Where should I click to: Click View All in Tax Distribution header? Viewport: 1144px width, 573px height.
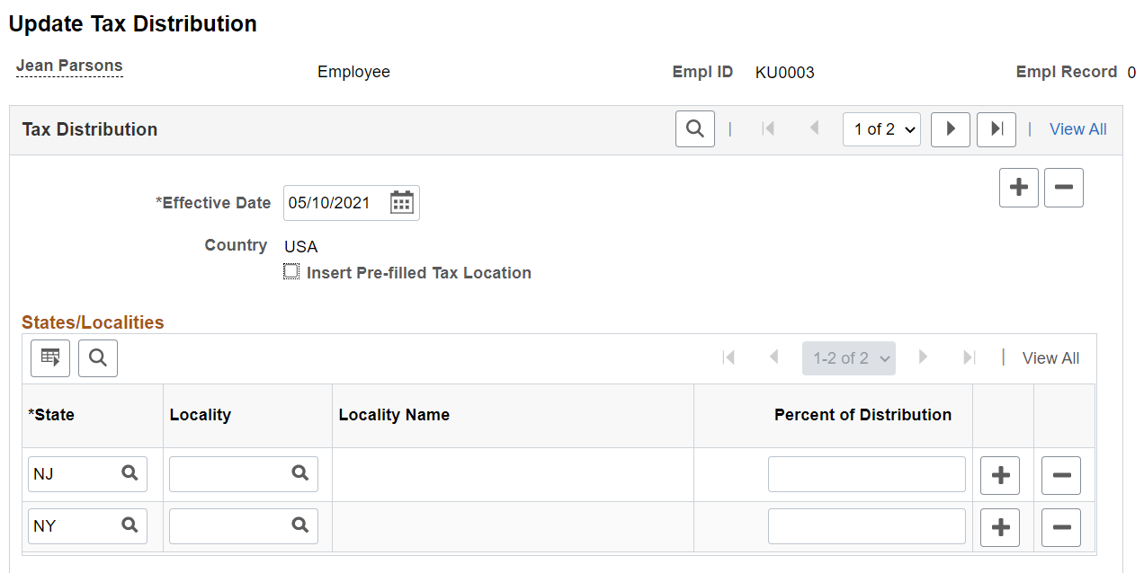(1078, 129)
